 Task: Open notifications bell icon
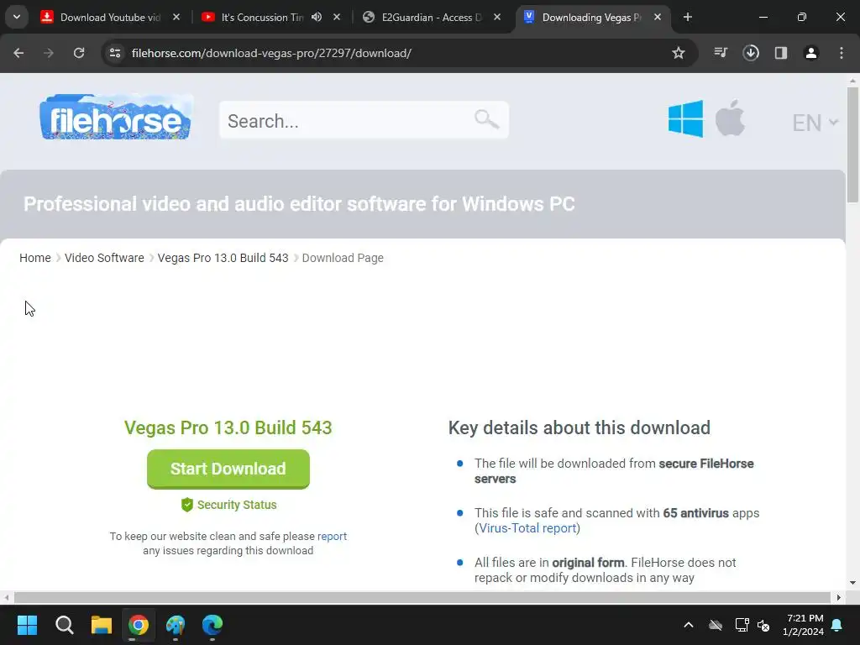pos(837,625)
